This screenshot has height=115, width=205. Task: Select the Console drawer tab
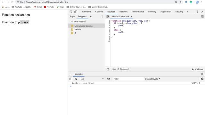78,74
